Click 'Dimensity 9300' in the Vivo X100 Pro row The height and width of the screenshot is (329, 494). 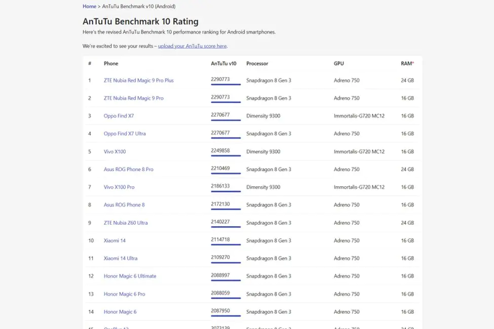pyautogui.click(x=263, y=187)
